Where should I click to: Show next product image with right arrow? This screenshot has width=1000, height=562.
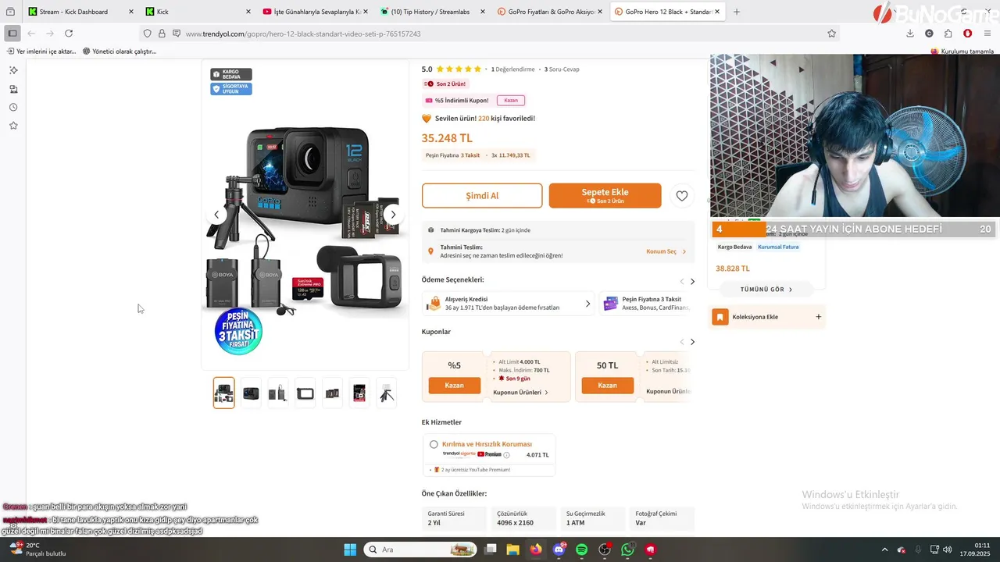393,215
